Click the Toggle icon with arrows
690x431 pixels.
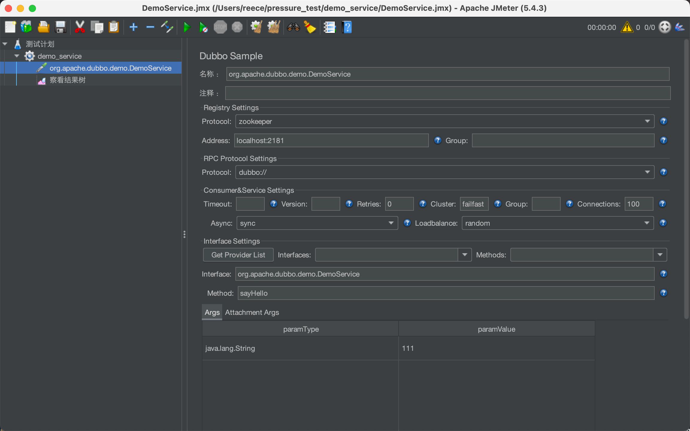point(167,27)
